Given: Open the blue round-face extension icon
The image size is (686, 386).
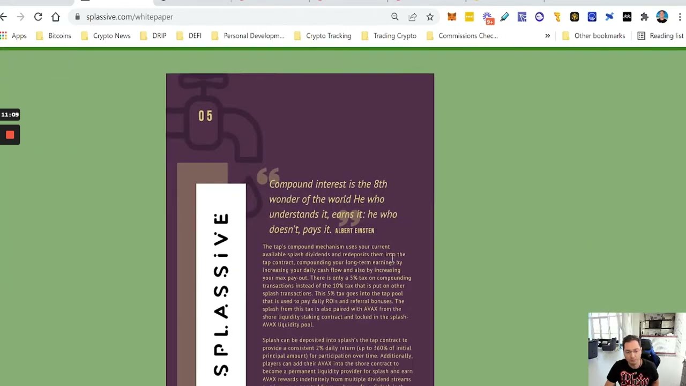Looking at the screenshot, I should [592, 17].
